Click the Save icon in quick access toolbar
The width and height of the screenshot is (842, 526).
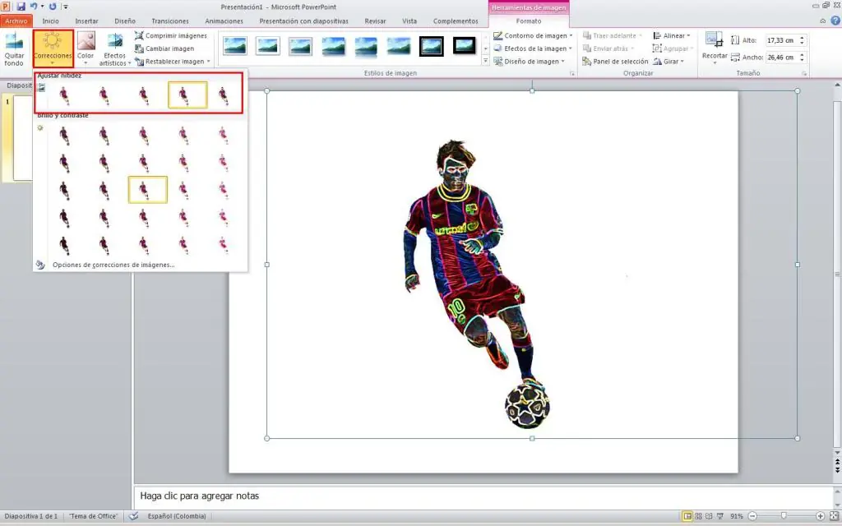click(x=21, y=7)
